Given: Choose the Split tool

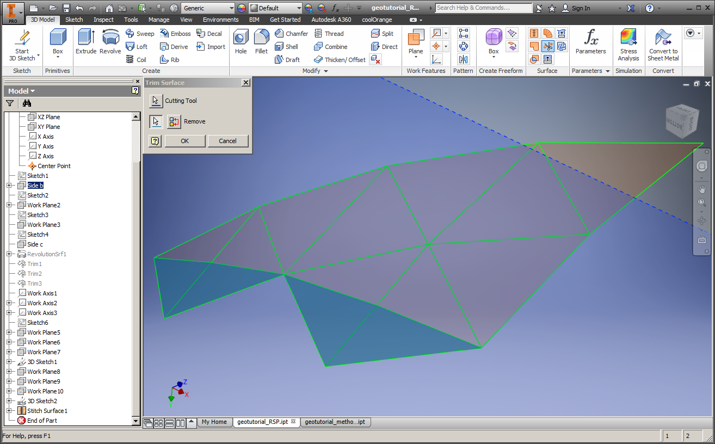Looking at the screenshot, I should [x=382, y=34].
